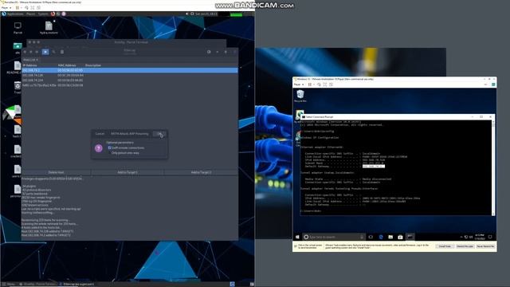Click the Parrot panel clock
Screen dimensions: 510x287
click(206, 14)
